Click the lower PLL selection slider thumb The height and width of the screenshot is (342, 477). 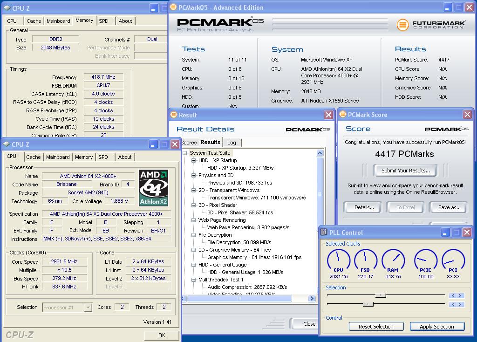[x=368, y=304]
